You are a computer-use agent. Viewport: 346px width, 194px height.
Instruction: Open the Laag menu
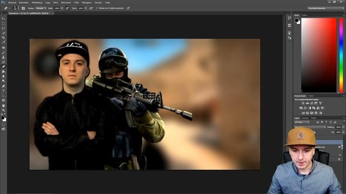point(48,3)
